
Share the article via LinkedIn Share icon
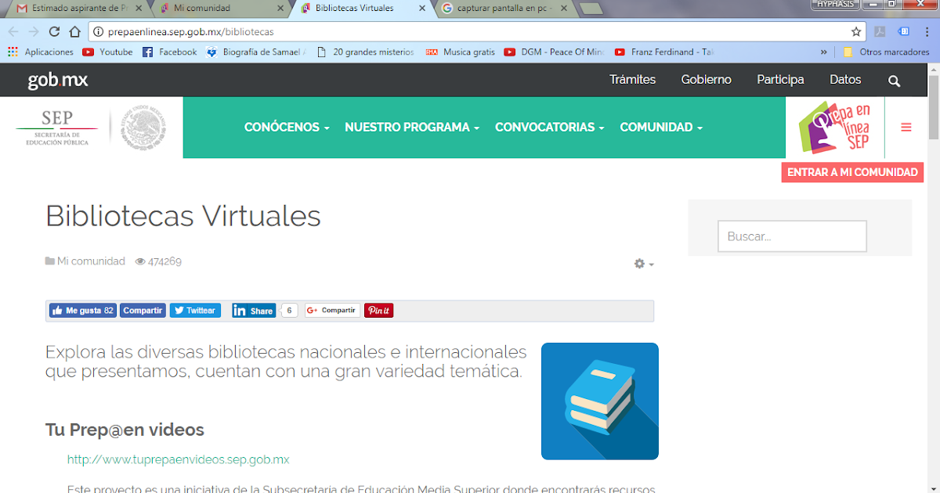254,310
